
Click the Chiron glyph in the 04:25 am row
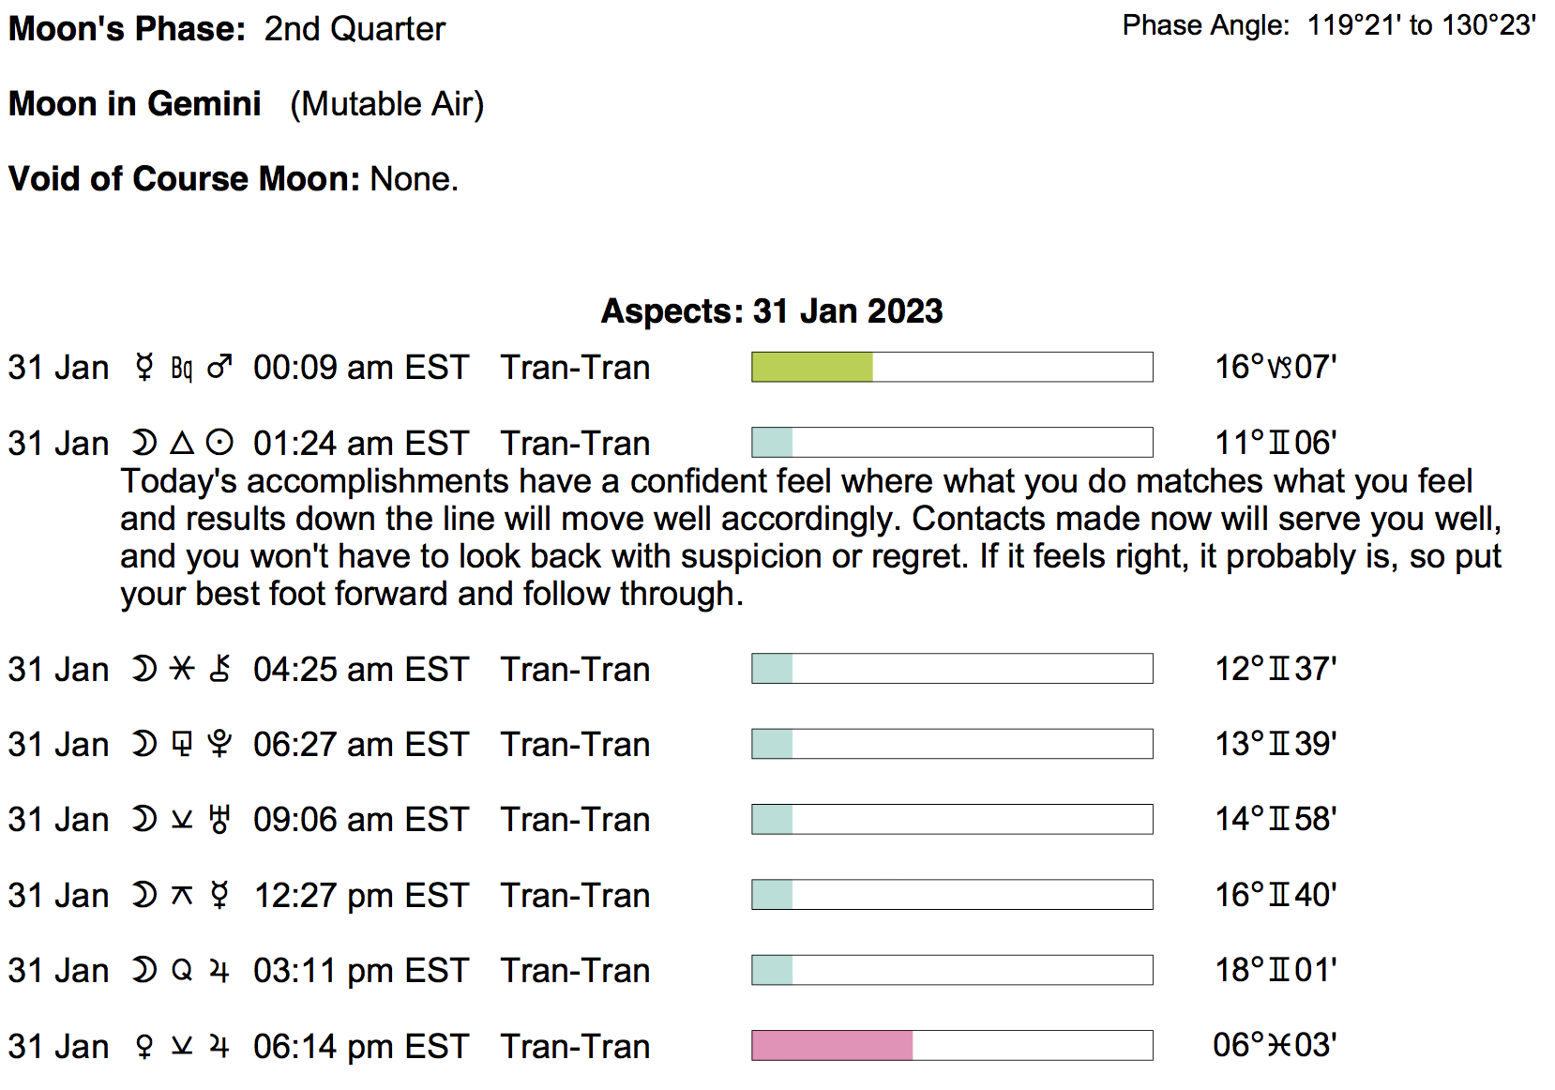[219, 669]
